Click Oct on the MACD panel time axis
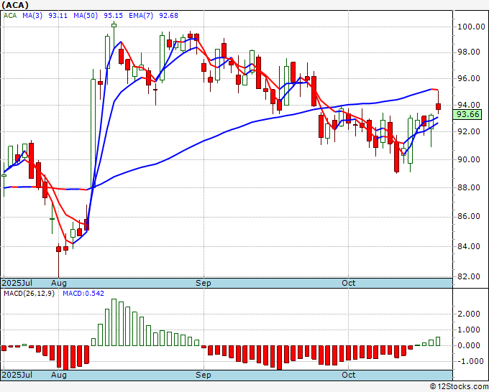The image size is (489, 392). tap(348, 375)
